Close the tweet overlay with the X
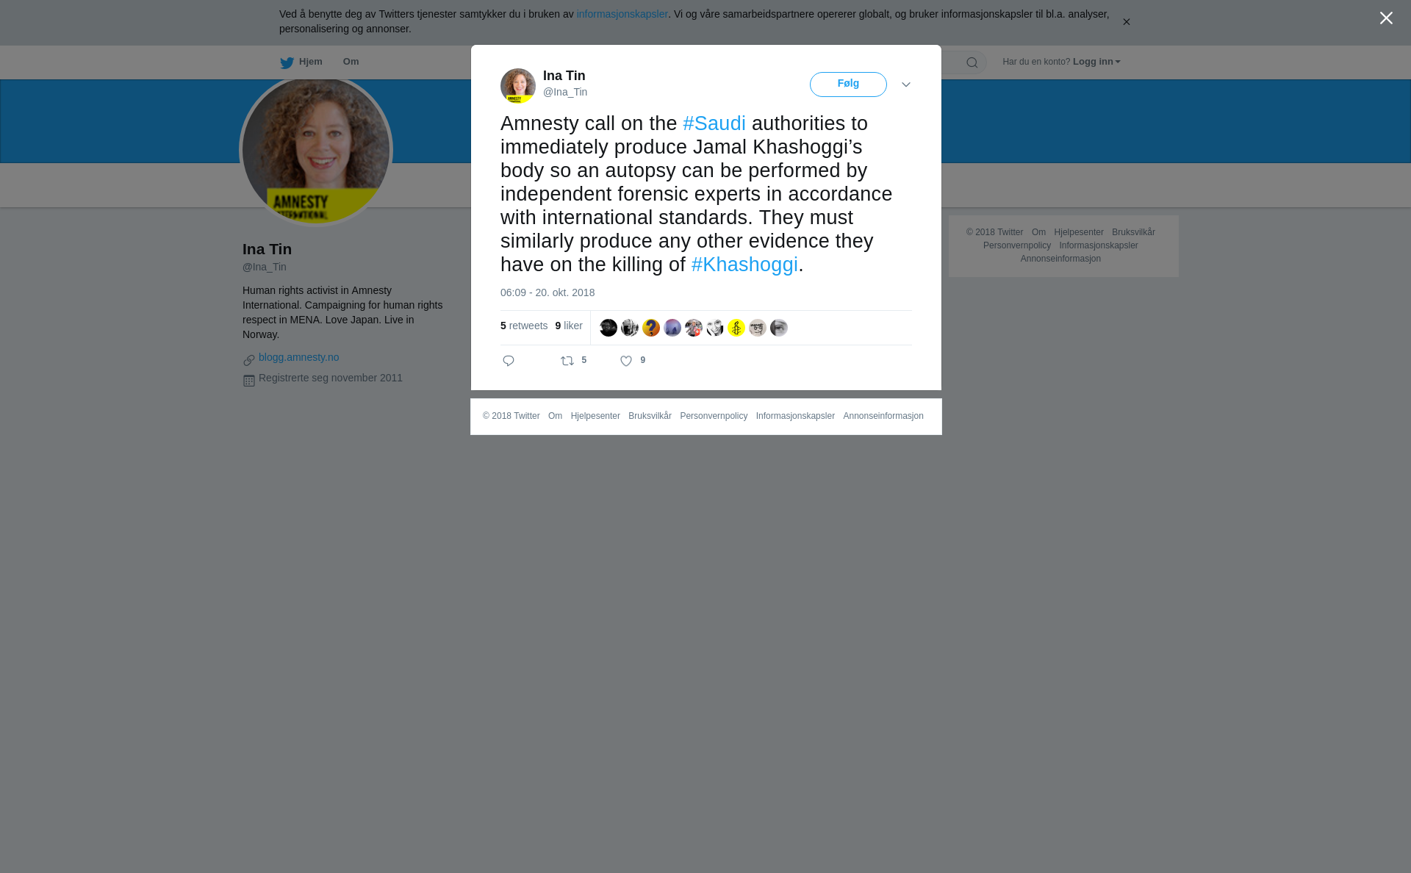Screen dimensions: 1411x873 point(1386,18)
